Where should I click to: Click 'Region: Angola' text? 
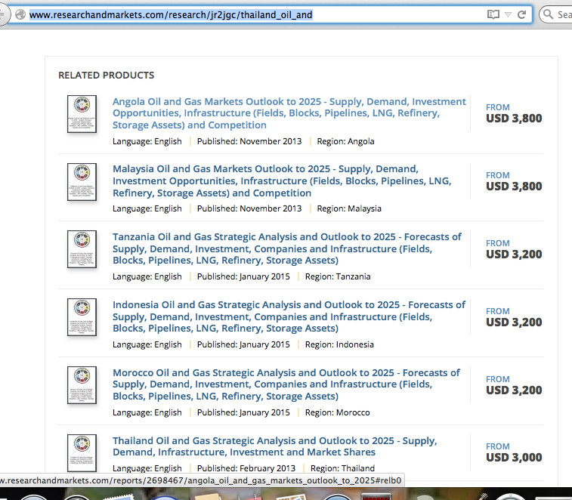pos(345,141)
